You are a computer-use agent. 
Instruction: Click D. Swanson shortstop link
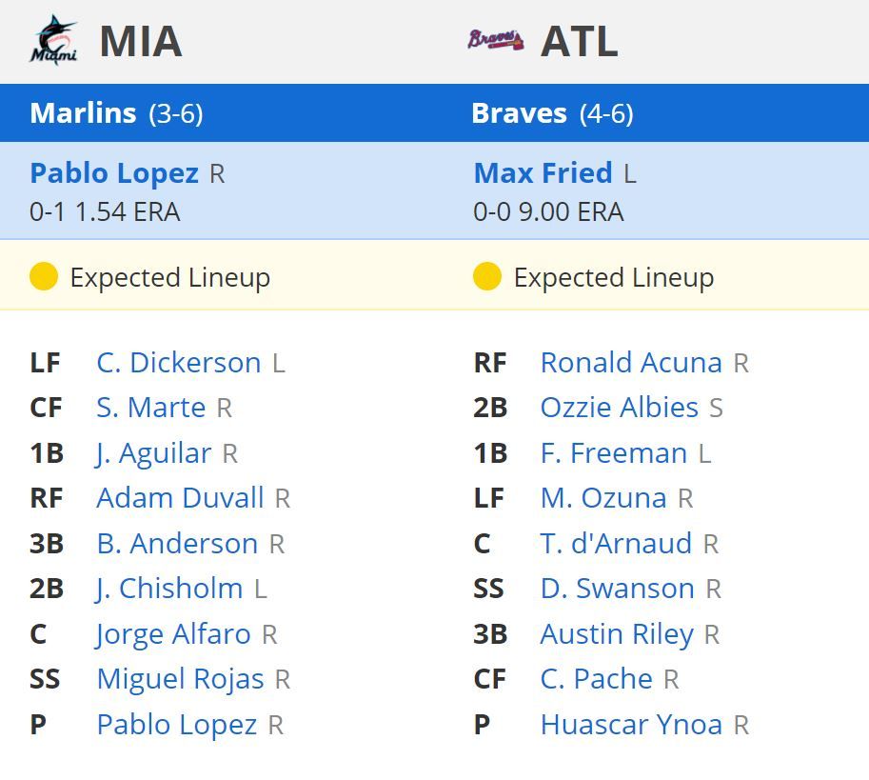pos(619,589)
